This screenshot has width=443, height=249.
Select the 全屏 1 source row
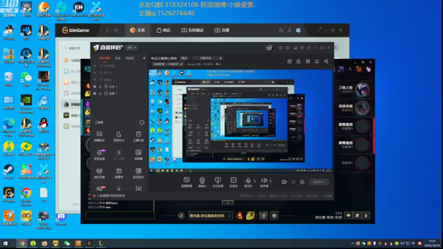(119, 94)
